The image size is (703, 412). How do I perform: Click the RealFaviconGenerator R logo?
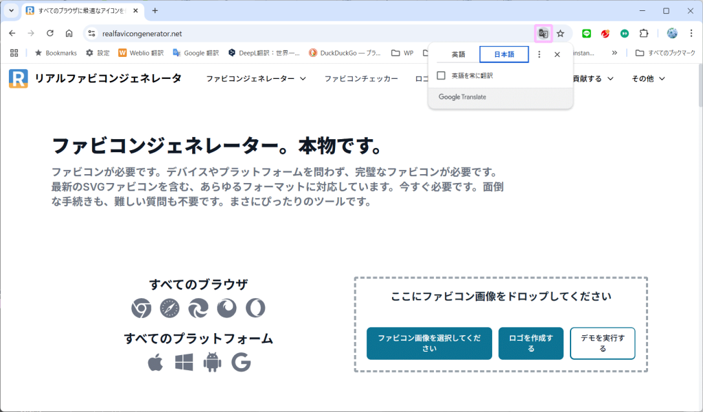19,78
